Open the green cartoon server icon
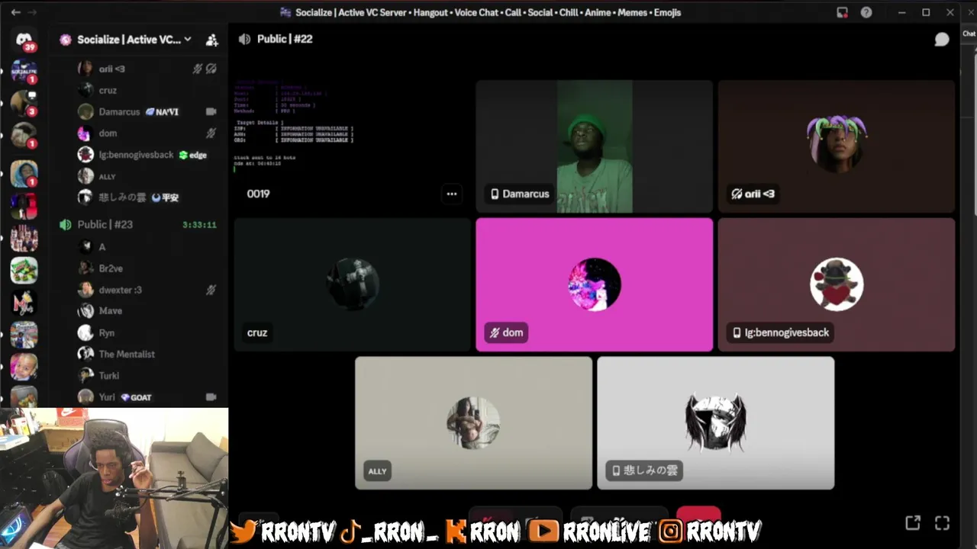Viewport: 977px width, 549px height. pos(24,270)
